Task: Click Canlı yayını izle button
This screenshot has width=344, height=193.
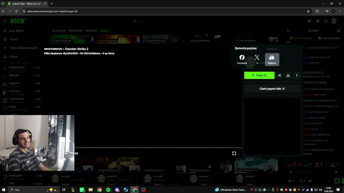Action: coord(272,89)
